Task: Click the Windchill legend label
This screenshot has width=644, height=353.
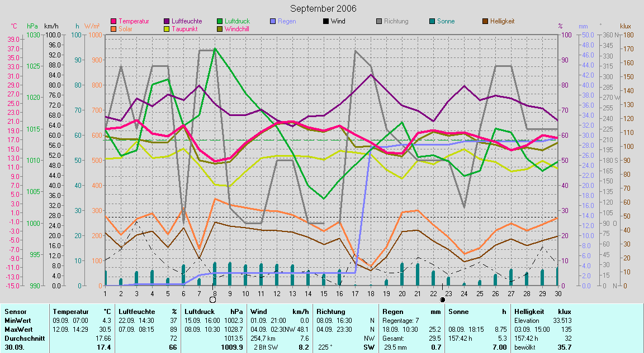Action: [237, 28]
